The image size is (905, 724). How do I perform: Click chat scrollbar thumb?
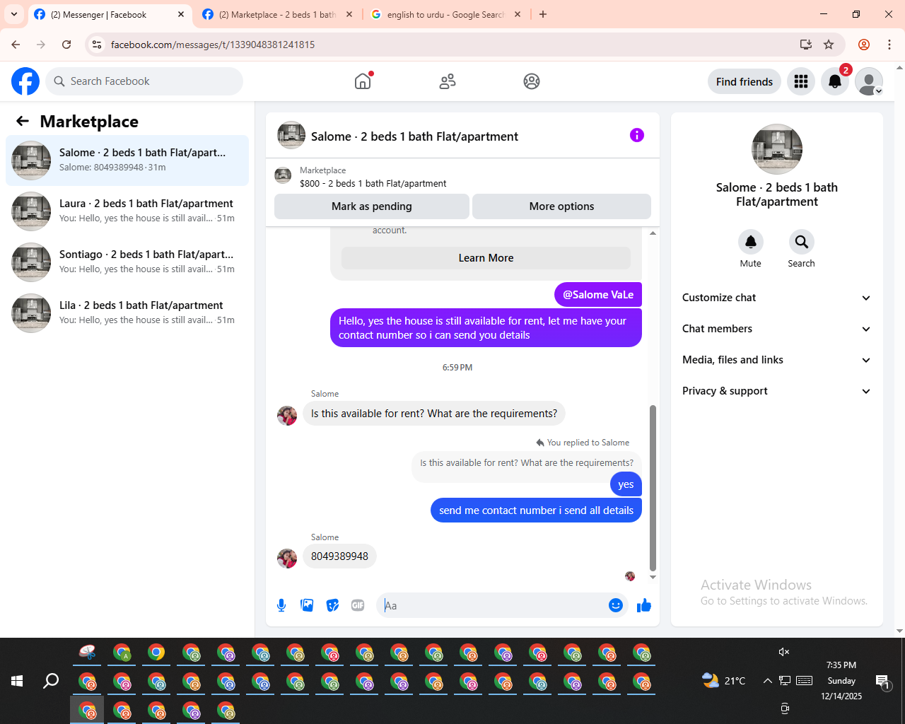(x=653, y=488)
